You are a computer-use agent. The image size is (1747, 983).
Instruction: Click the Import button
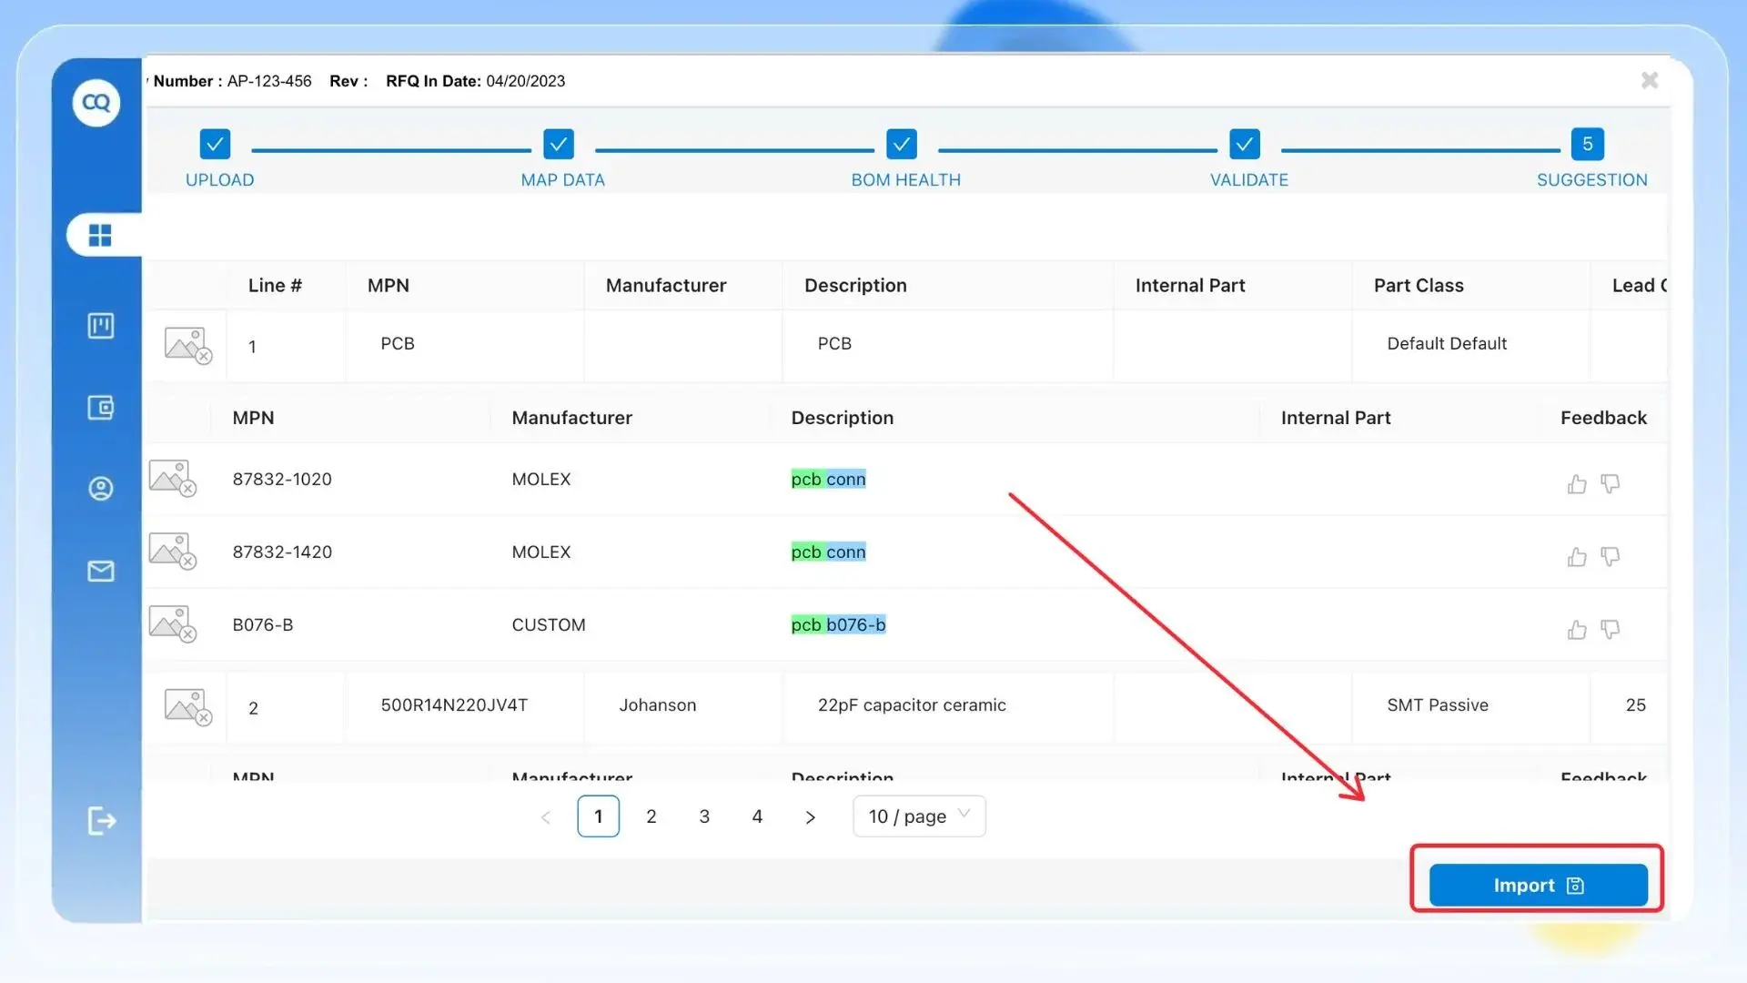coord(1538,886)
